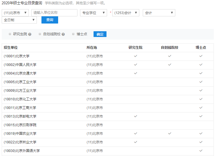Click 中国农业大学 研究生院 checkmark
This screenshot has height=156, width=215.
click(x=136, y=133)
